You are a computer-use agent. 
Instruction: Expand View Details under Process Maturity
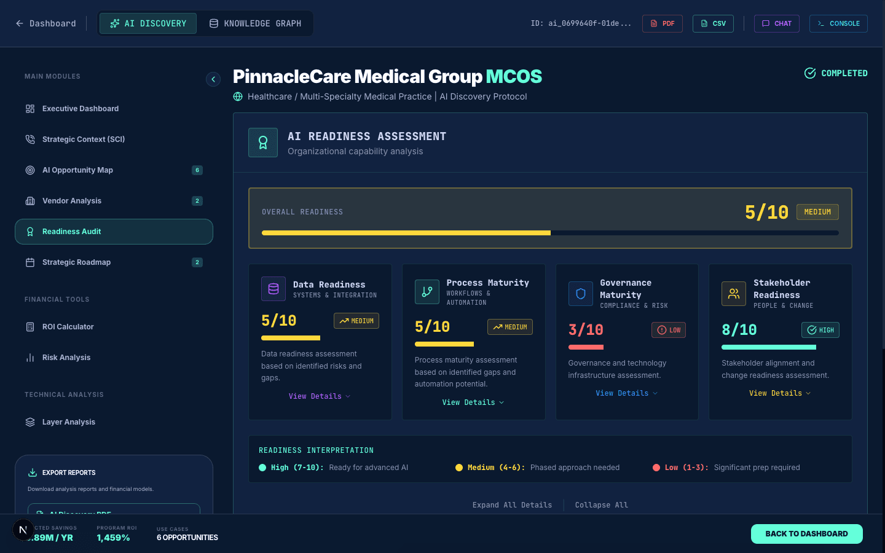point(473,402)
